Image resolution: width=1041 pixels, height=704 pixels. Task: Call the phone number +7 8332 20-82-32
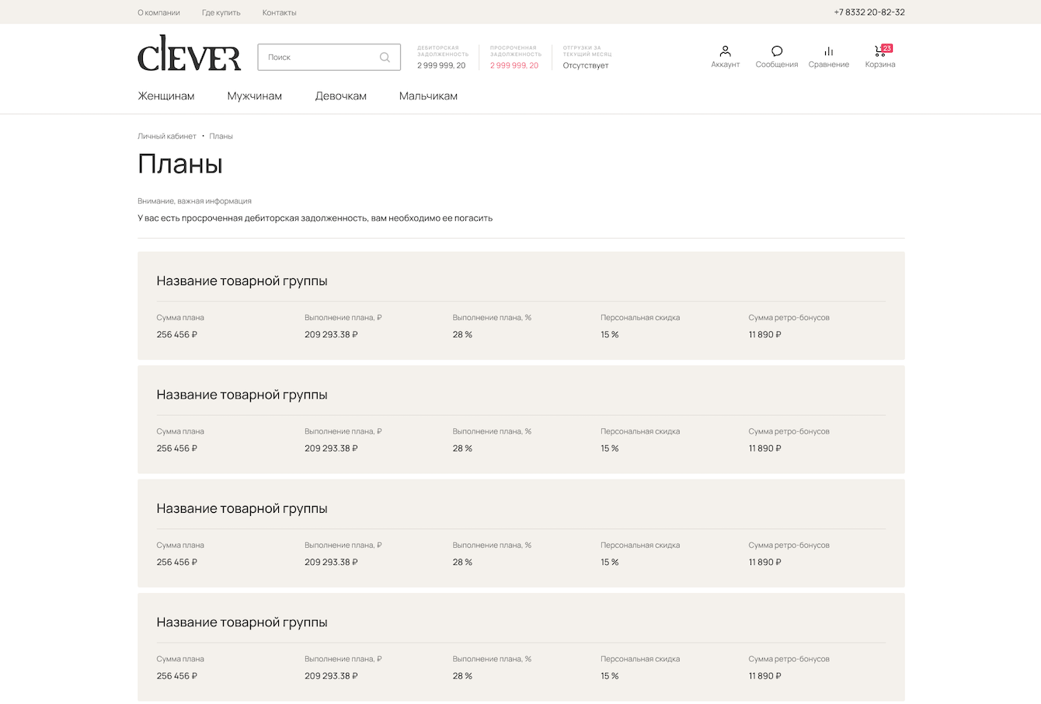tap(869, 12)
